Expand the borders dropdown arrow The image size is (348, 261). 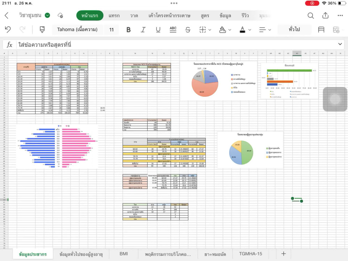point(210,30)
